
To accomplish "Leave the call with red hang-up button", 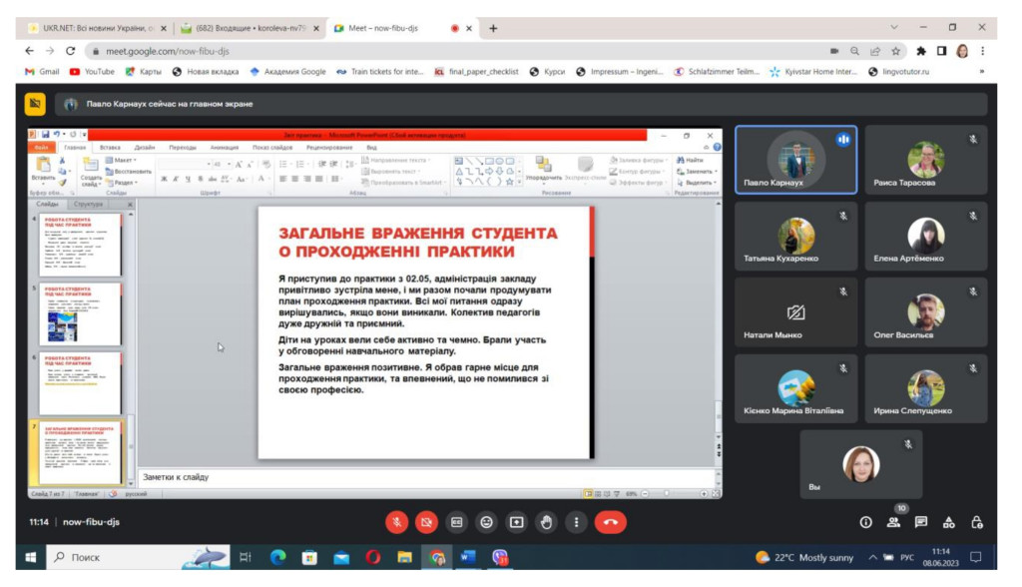I will click(x=610, y=521).
